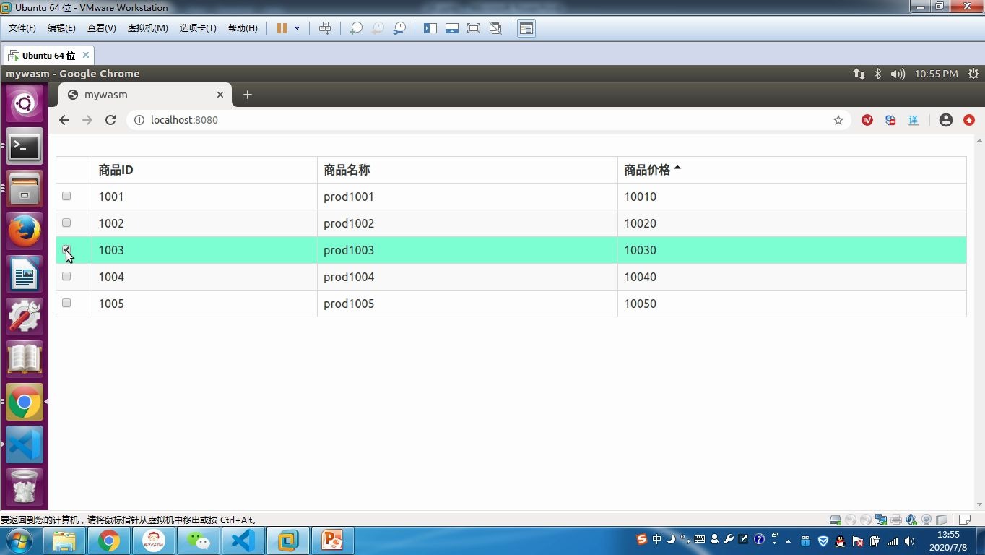Open the 虚拟机(M) menu
The width and height of the screenshot is (985, 555).
[147, 28]
